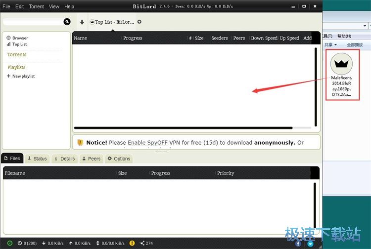Switch to the Details tab
The image size is (371, 249).
tap(65, 159)
